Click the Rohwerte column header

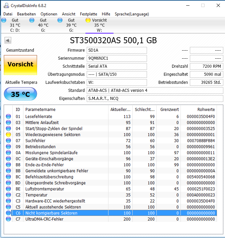click(x=199, y=109)
